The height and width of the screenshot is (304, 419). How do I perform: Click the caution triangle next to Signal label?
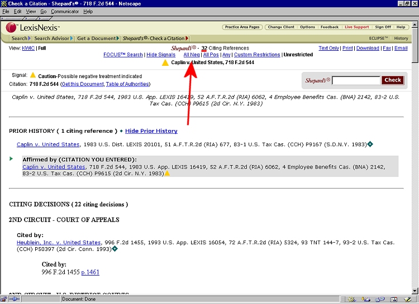coord(33,75)
